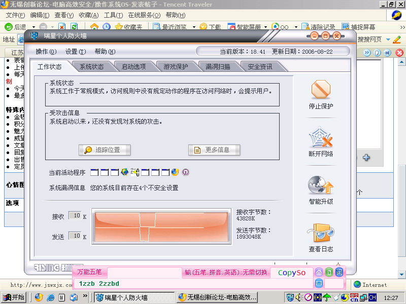Click browser scrollbar down arrow
The height and width of the screenshot is (304, 406).
click(x=401, y=274)
